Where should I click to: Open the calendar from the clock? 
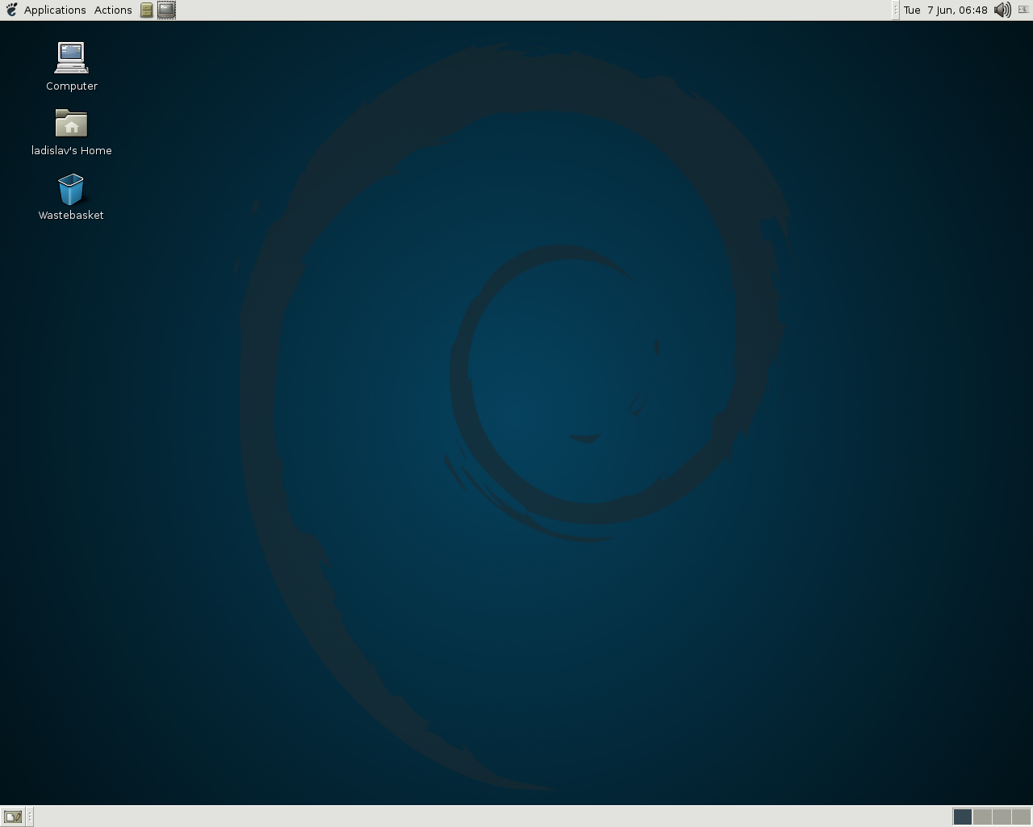click(x=946, y=10)
